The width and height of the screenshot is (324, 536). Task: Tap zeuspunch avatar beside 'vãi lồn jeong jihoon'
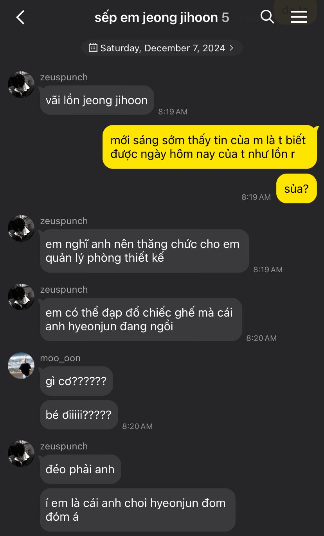pyautogui.click(x=21, y=85)
